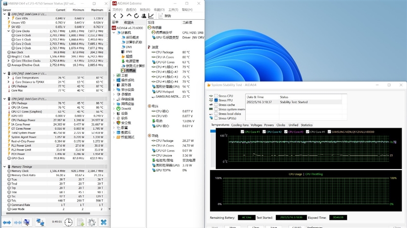The height and width of the screenshot is (228, 407).
Task: Click AIDA64 refresh icon
Action: coord(136,16)
